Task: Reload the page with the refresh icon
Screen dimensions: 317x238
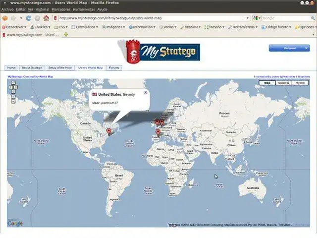Action: (29, 18)
